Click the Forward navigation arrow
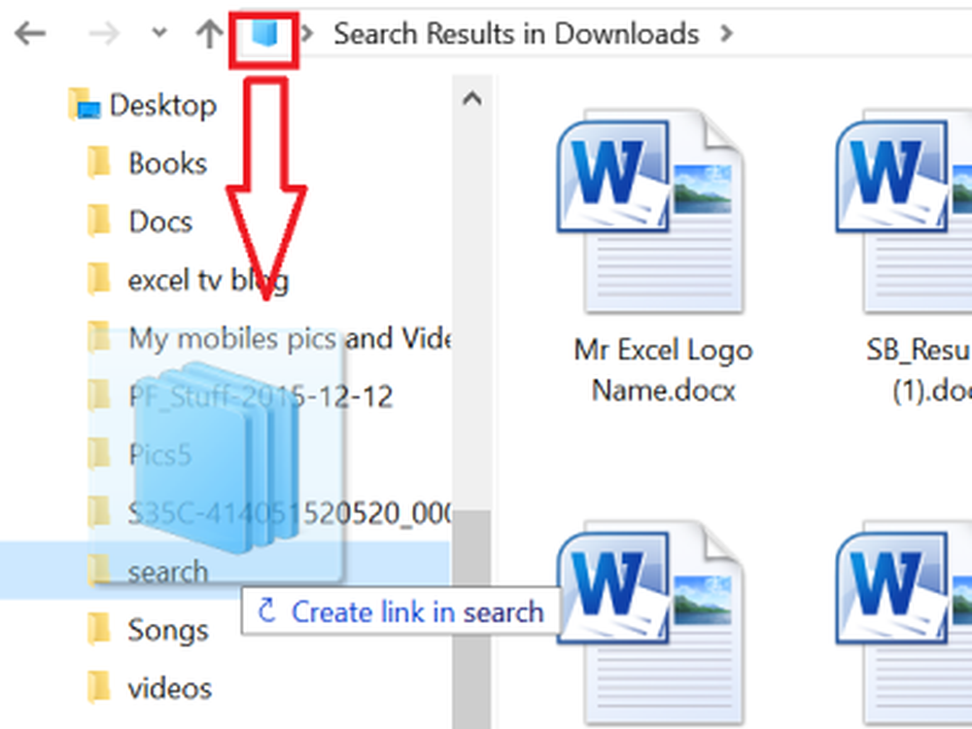This screenshot has height=729, width=972. click(104, 33)
